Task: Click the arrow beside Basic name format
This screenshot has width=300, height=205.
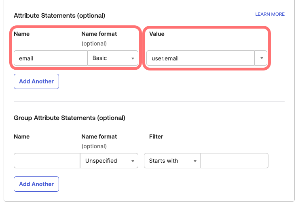Action: pos(133,59)
